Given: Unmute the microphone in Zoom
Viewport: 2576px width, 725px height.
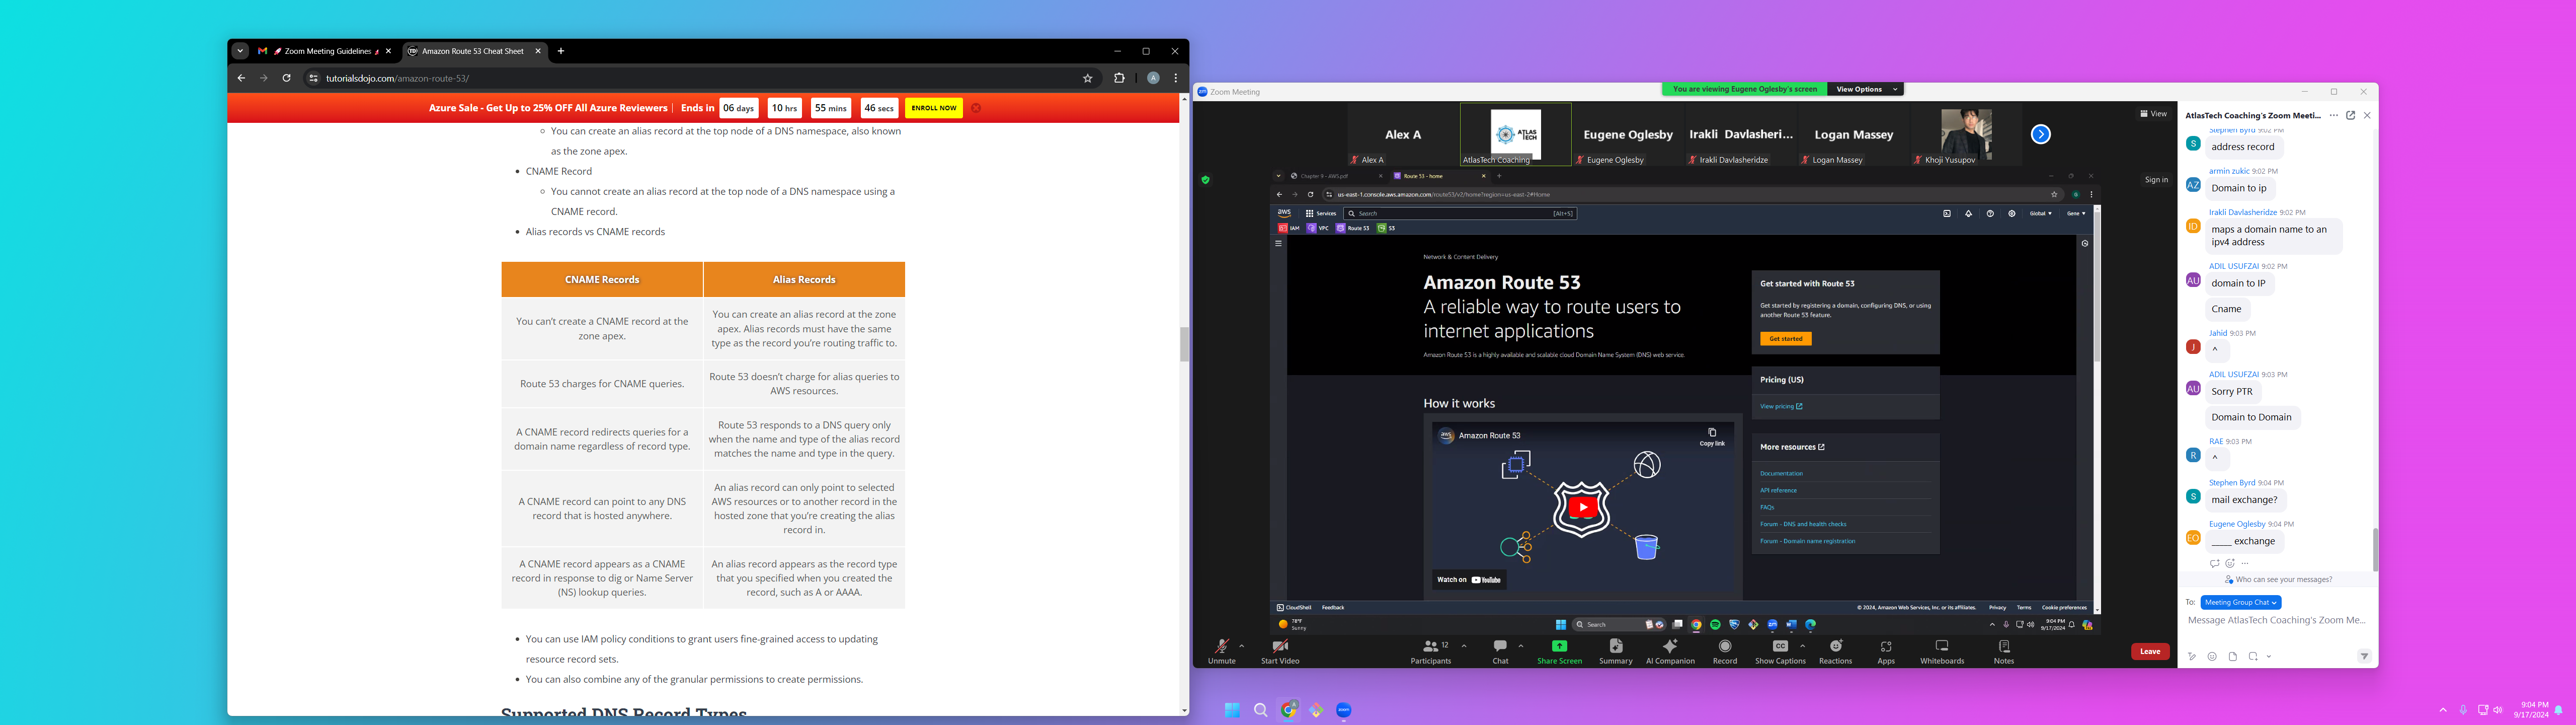Looking at the screenshot, I should click(x=1221, y=648).
